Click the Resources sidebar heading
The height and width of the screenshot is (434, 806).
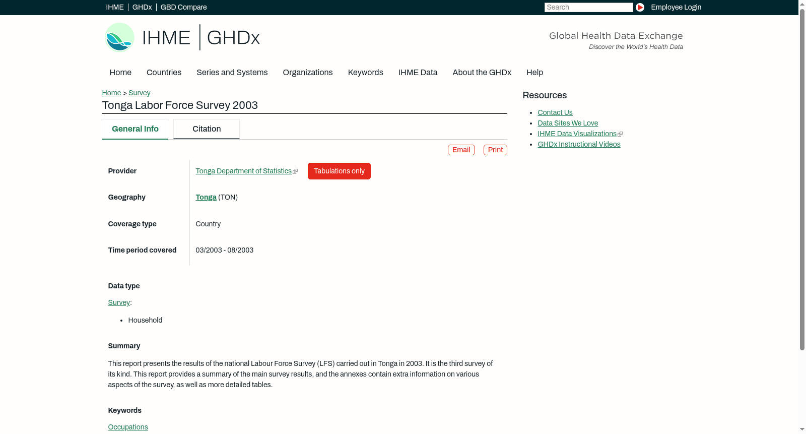pyautogui.click(x=545, y=95)
